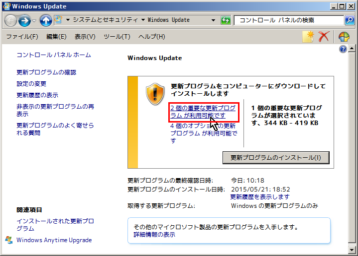Expand dropdown before Windows Update breadcrumb

click(x=143, y=20)
